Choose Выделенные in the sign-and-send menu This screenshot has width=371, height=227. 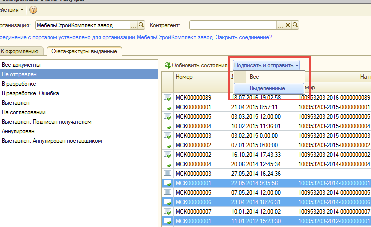pyautogui.click(x=269, y=88)
